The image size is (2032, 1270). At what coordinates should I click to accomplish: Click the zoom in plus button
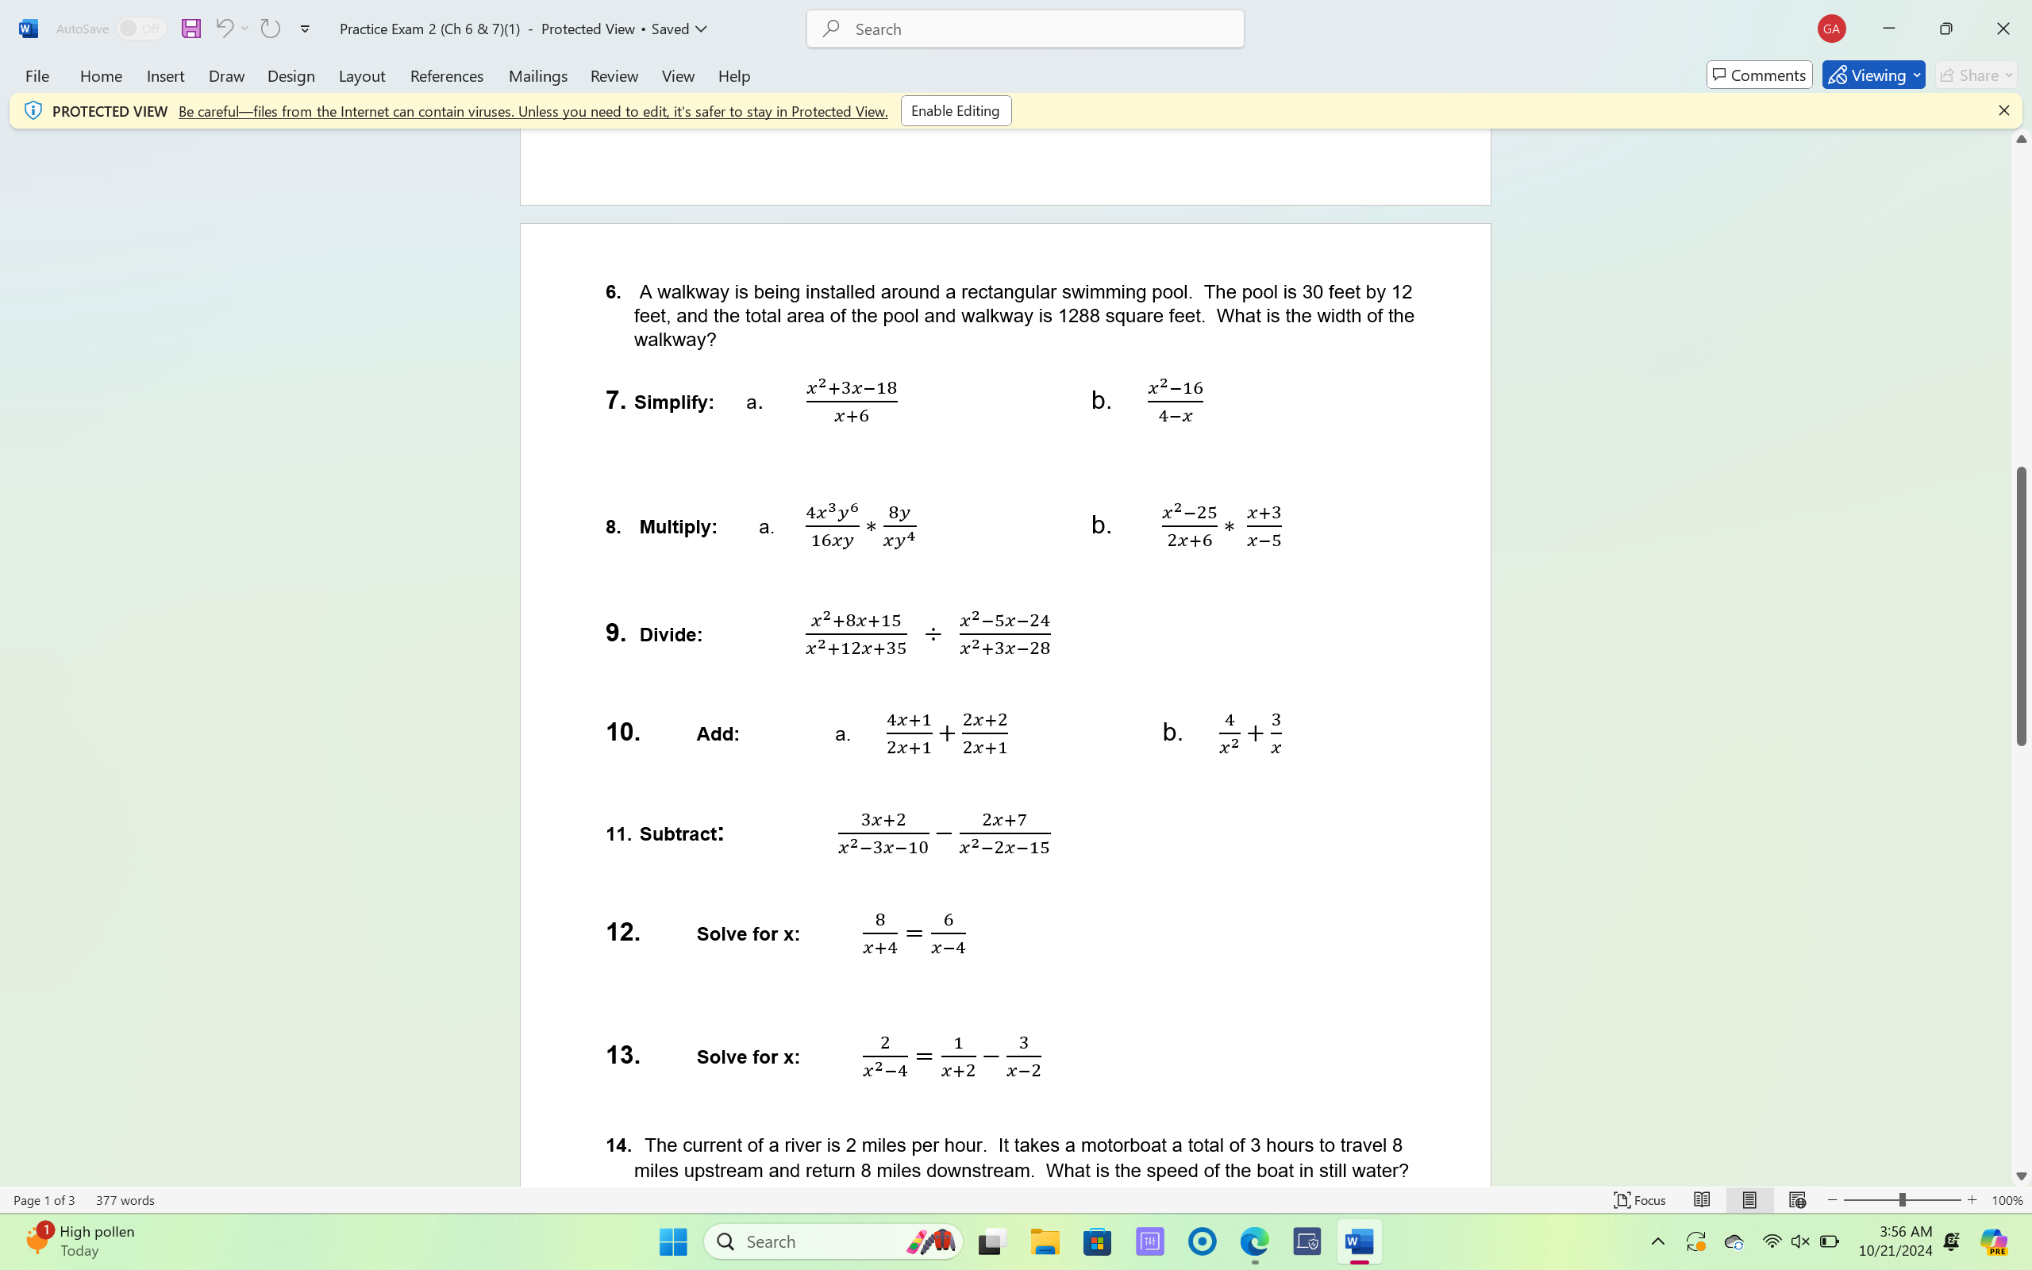1972,1200
